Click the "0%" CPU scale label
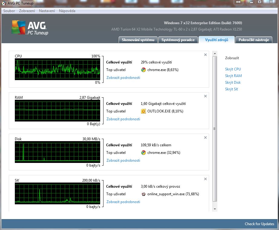Screen dimensions: 279x230 click(x=97, y=83)
